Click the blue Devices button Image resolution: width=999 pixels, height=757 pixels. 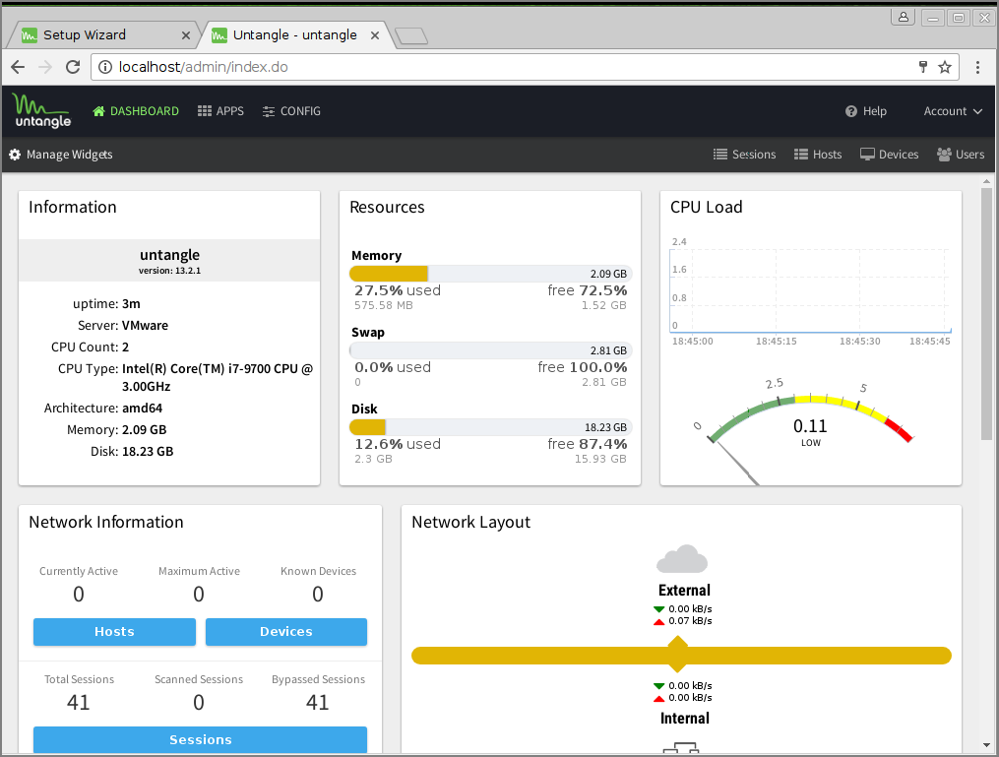point(286,631)
